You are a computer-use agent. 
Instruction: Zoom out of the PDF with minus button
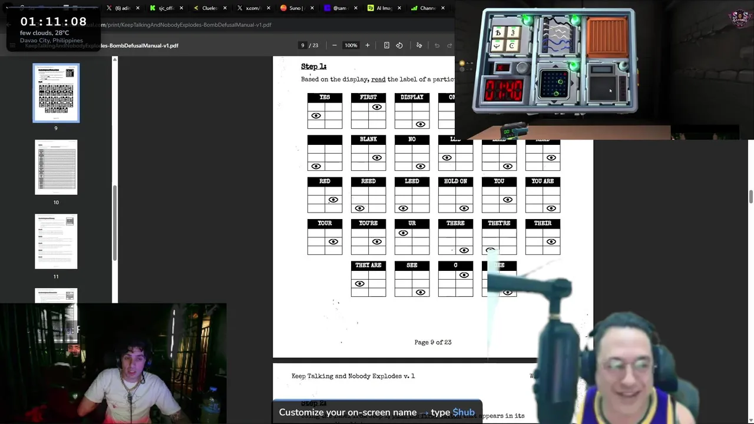335,45
